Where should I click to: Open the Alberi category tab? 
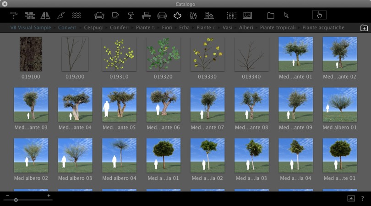[x=246, y=28]
